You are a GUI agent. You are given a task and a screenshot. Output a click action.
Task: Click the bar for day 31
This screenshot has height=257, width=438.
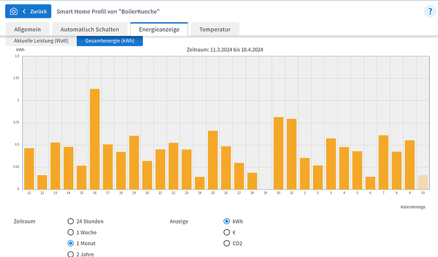pyautogui.click(x=291, y=154)
